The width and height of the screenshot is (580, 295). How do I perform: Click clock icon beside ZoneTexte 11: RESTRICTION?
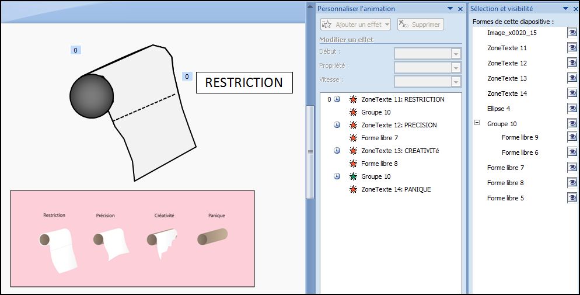337,99
